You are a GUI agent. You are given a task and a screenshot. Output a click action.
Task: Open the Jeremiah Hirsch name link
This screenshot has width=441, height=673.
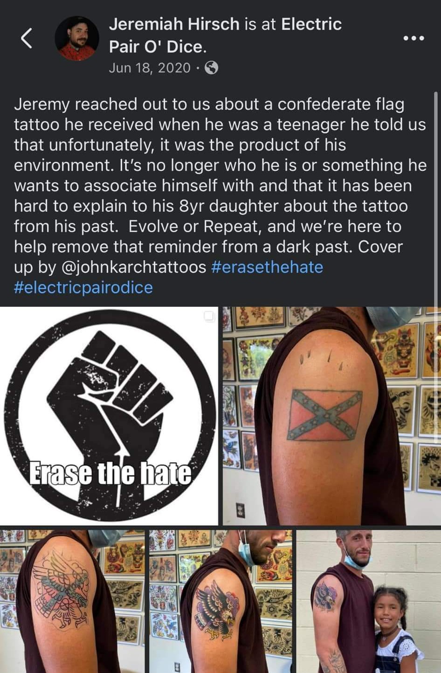click(x=174, y=24)
